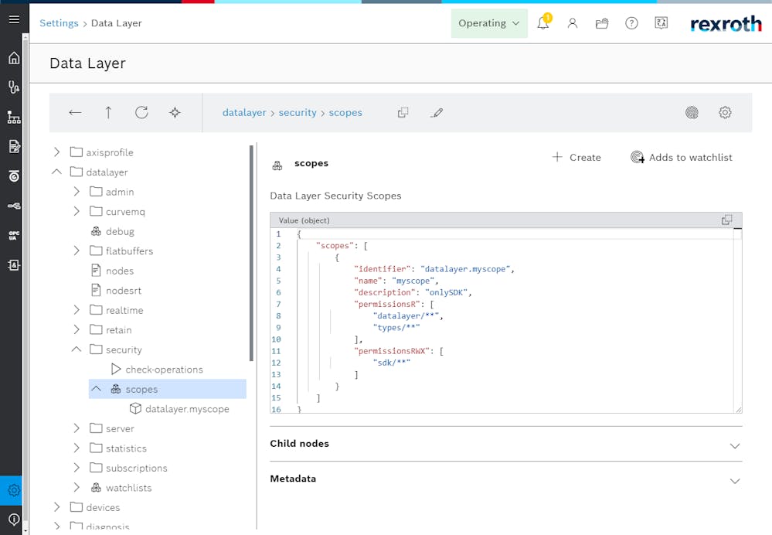This screenshot has width=772, height=535.
Task: Click the rexroth logo
Action: 726,23
